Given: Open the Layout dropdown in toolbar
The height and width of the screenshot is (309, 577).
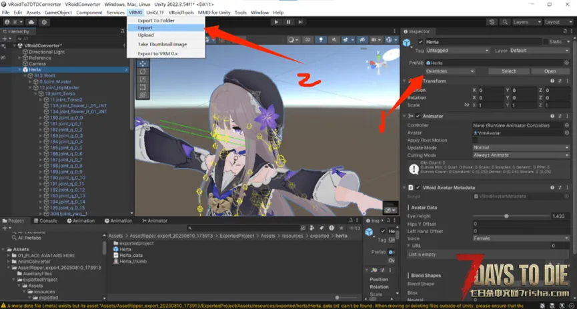Looking at the screenshot, I should pyautogui.click(x=558, y=22).
